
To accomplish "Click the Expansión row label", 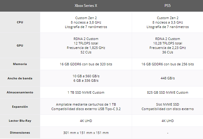I will click(20, 106).
